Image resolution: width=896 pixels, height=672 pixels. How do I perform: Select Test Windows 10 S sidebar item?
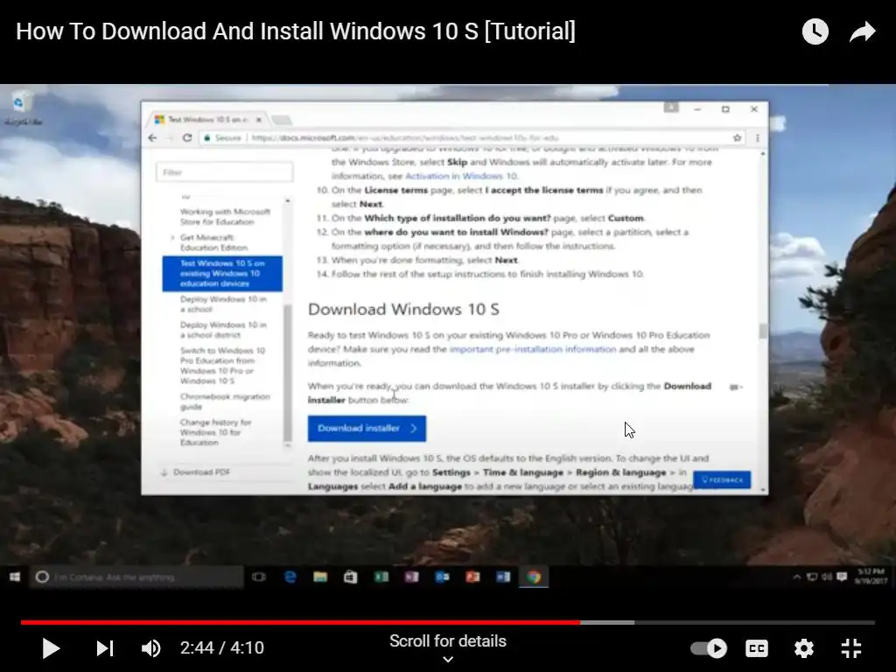tap(222, 273)
